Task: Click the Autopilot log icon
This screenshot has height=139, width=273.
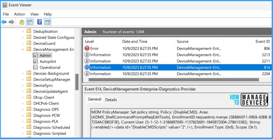Action: 36,62
